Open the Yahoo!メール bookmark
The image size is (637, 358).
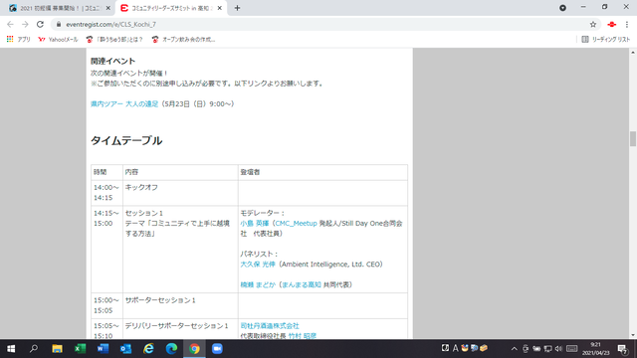tap(58, 40)
